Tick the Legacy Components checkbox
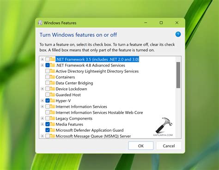 (48, 118)
